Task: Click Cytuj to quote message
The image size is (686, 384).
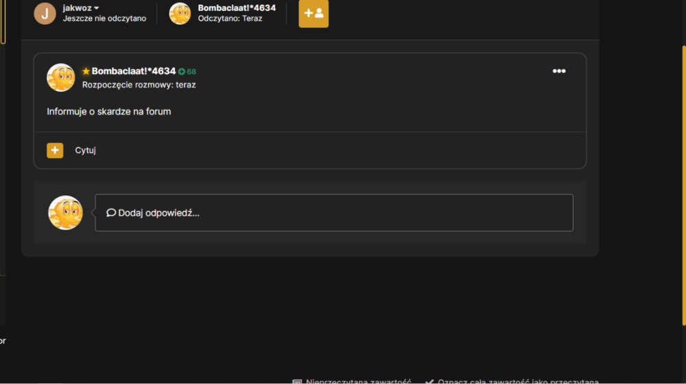Action: (x=85, y=150)
